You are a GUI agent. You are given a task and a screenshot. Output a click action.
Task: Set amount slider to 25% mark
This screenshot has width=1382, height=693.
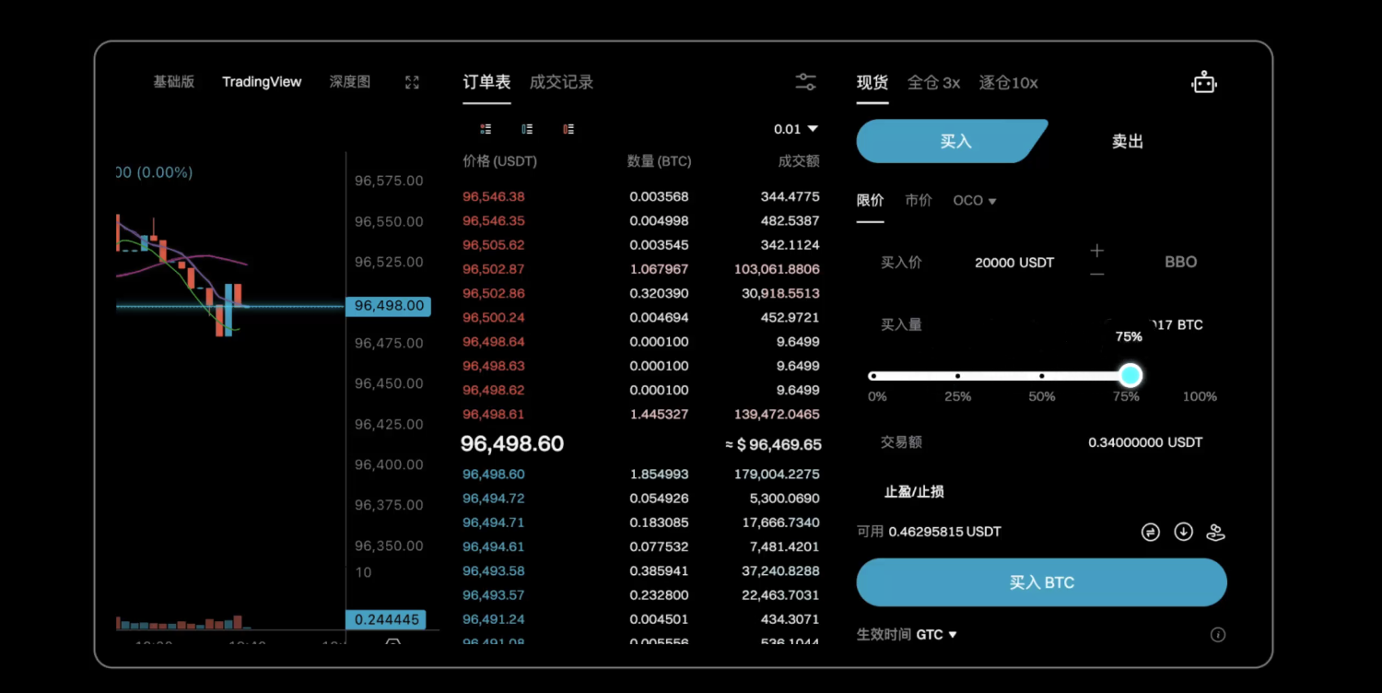click(957, 376)
